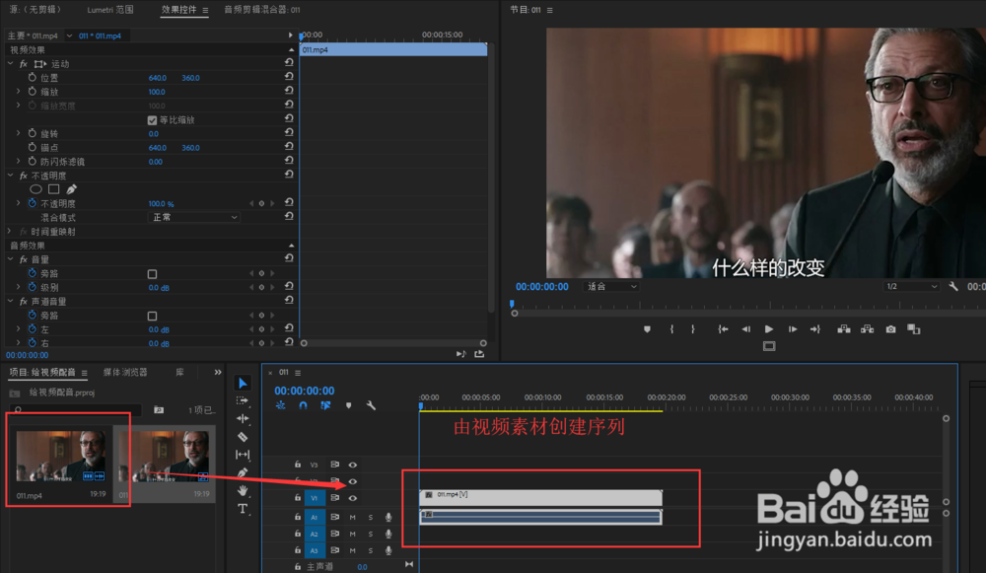The image size is (986, 573).
Task: Select the Pen tool in toolbar
Action: tap(243, 472)
